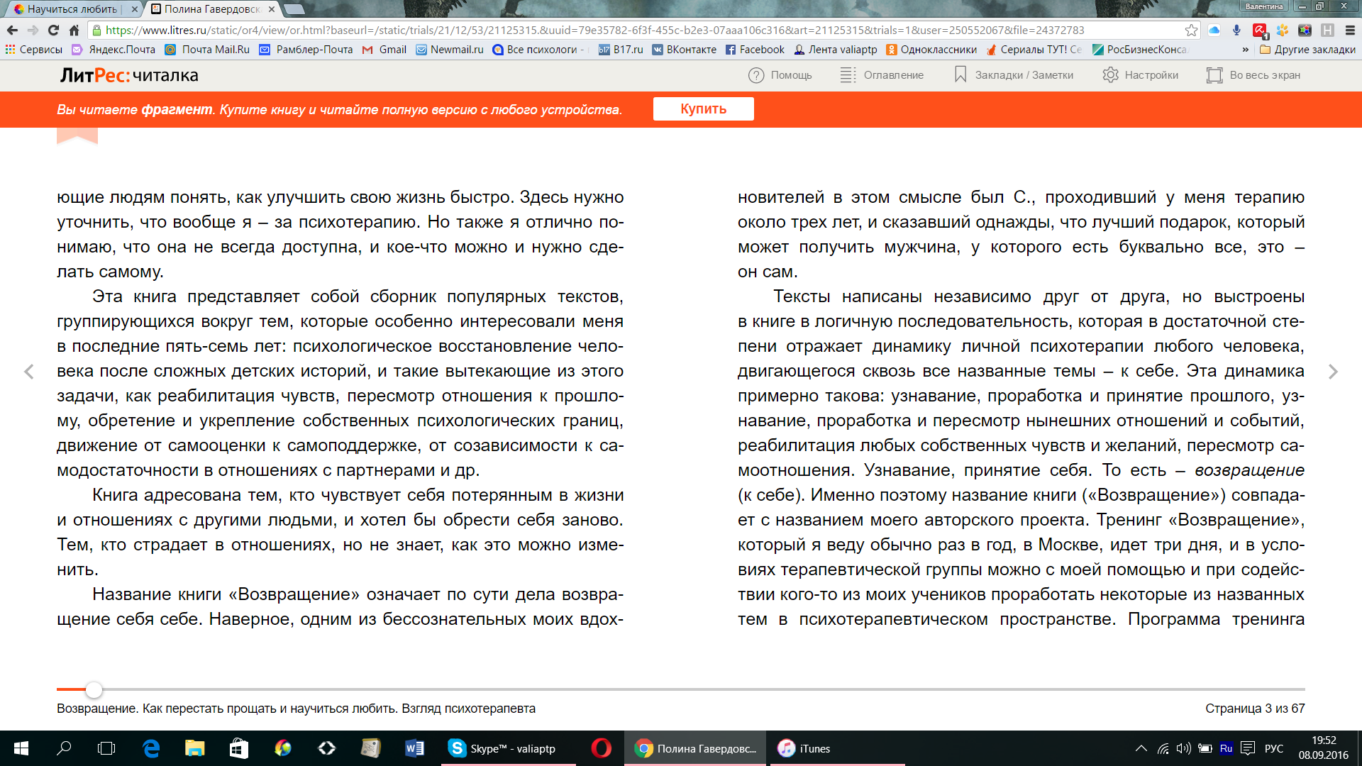Open the speaker volume control in tray

1183,748
